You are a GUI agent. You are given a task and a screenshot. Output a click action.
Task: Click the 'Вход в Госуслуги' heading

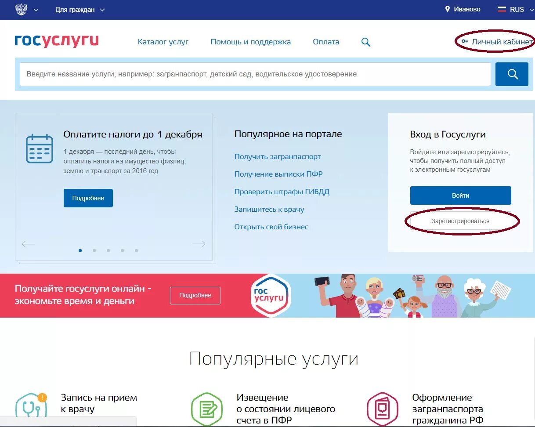pyautogui.click(x=448, y=134)
